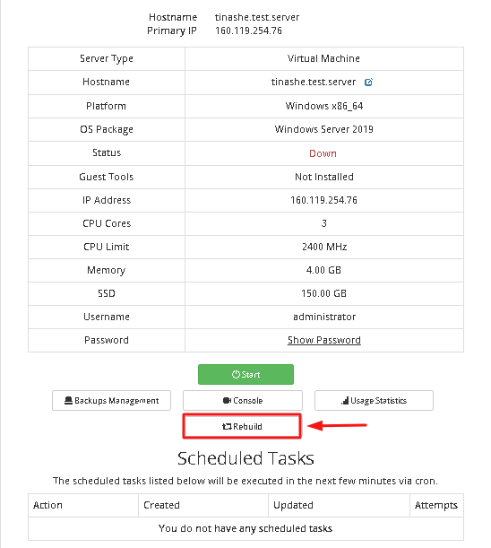This screenshot has height=548, width=491.
Task: Click the Primary IP value at page top
Action: pos(248,30)
